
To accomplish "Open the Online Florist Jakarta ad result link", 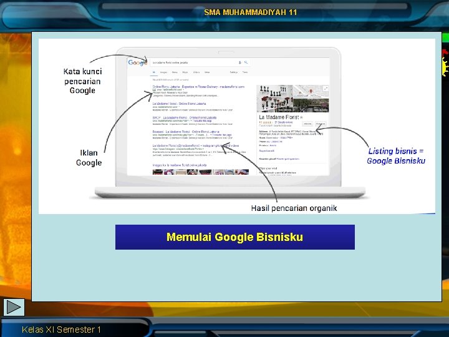I will click(198, 87).
